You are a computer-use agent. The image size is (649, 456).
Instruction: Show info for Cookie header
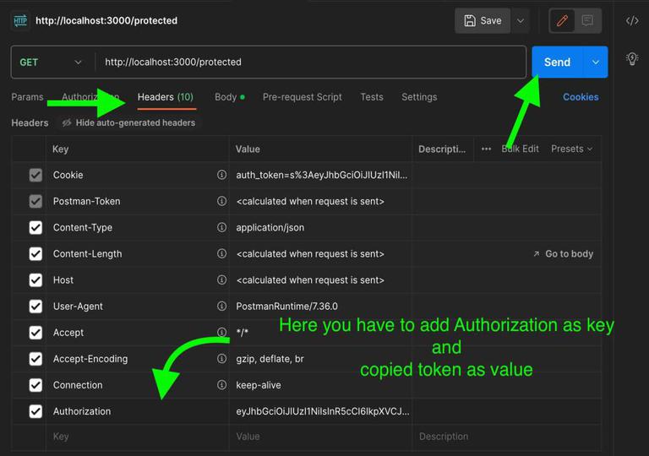[x=222, y=175]
